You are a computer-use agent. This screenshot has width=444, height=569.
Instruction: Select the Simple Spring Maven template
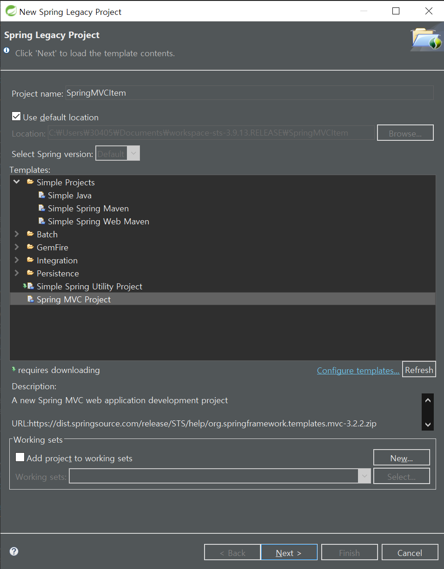point(88,208)
